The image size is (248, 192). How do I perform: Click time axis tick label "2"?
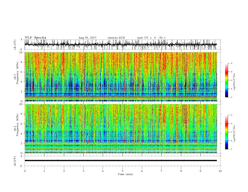point(64,171)
